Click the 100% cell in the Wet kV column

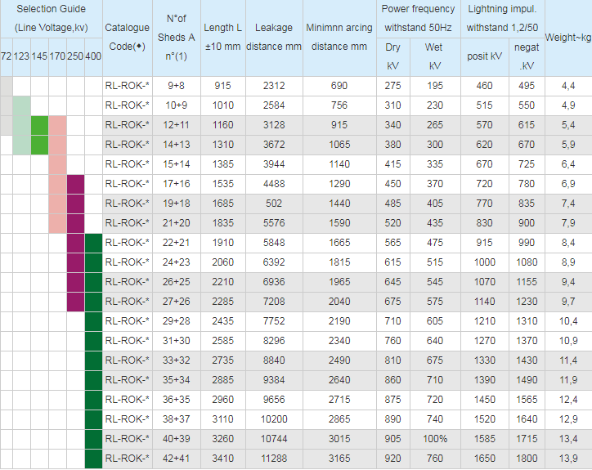pyautogui.click(x=434, y=439)
